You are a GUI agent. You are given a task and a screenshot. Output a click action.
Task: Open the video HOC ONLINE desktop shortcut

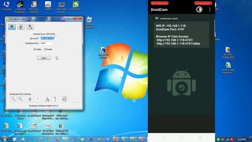pyautogui.click(x=103, y=52)
